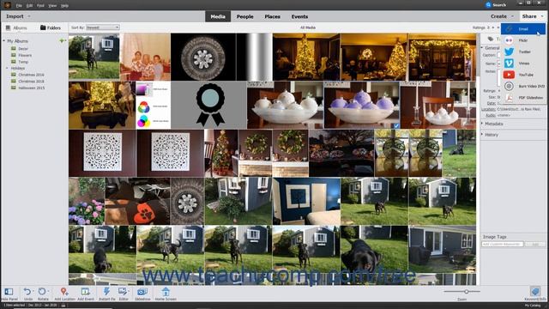This screenshot has height=309, width=549.
Task: Apply Instant Fix using the lightning icon
Action: point(106,292)
